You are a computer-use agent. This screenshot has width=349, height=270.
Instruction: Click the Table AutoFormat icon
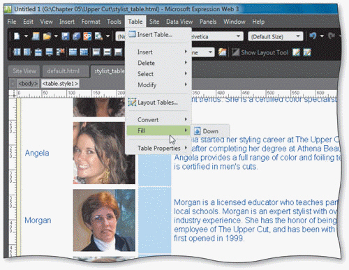[222, 52]
